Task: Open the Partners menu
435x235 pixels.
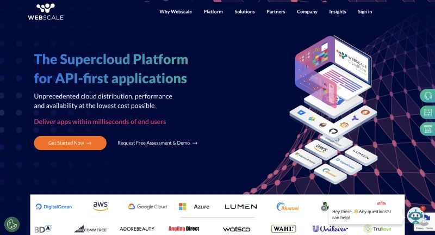Action: coord(276,11)
